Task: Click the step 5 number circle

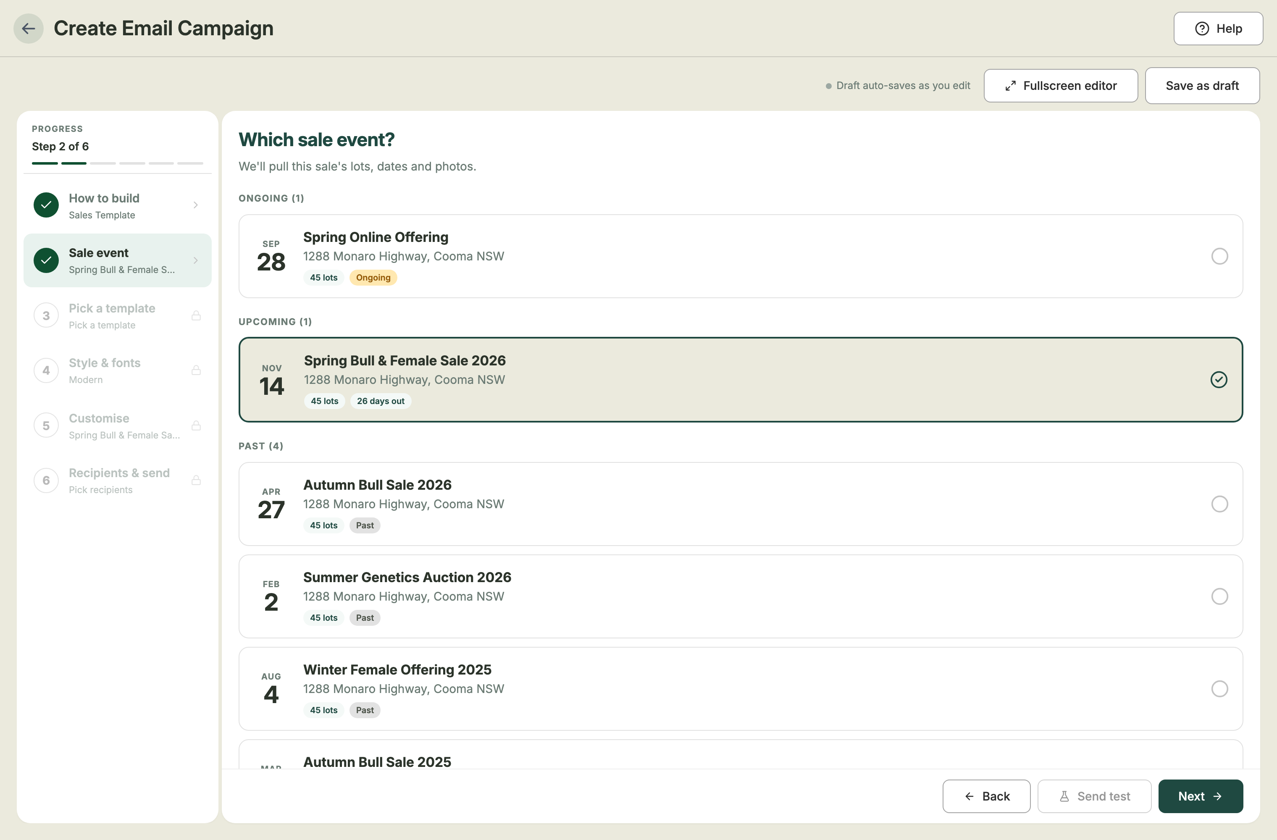Action: 46,425
